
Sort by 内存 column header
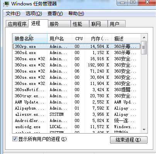(98, 39)
